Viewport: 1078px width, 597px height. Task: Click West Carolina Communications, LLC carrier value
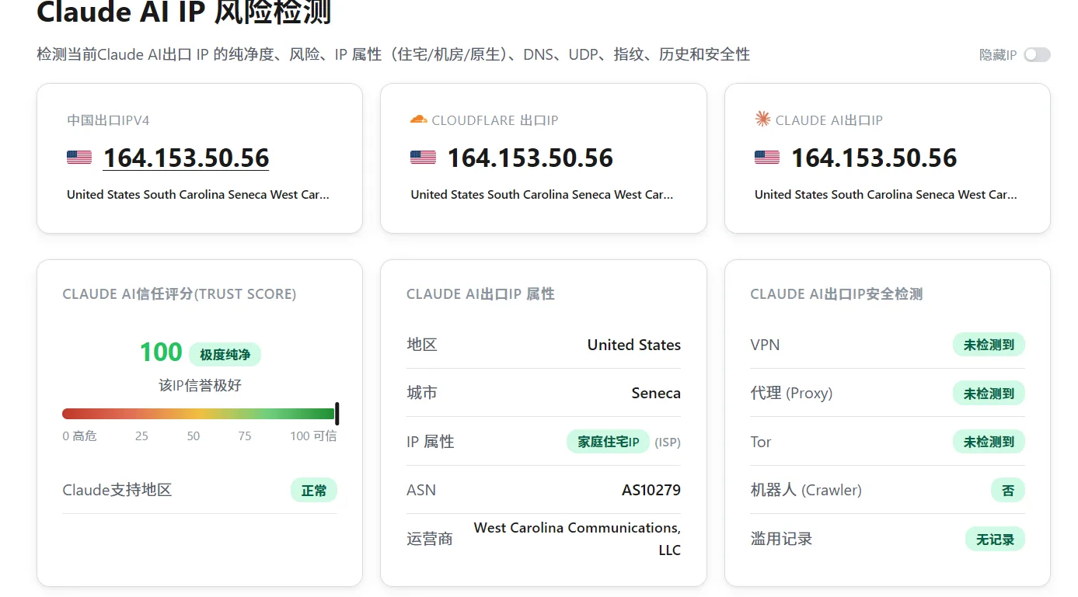pyautogui.click(x=577, y=539)
